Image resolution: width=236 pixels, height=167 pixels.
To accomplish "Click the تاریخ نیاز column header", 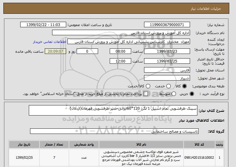I will click(x=24, y=144).
